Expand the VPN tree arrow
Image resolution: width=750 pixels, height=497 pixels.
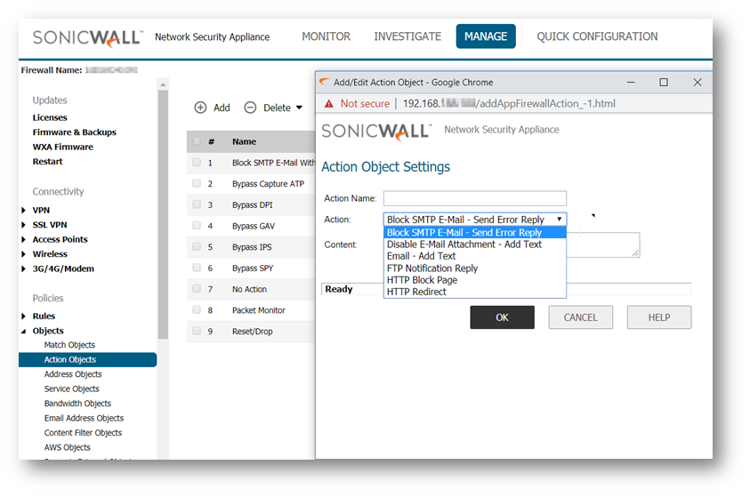pyautogui.click(x=23, y=210)
